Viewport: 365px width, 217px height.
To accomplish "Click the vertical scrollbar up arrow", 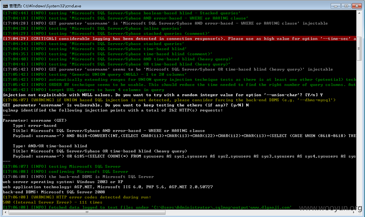I will [359, 13].
